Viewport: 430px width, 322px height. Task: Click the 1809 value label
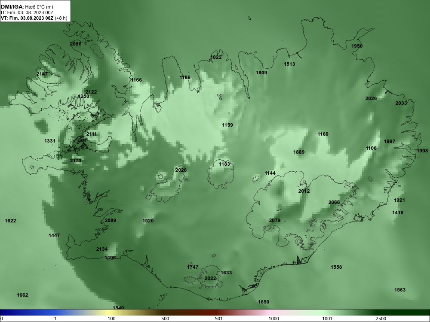[x=261, y=73]
